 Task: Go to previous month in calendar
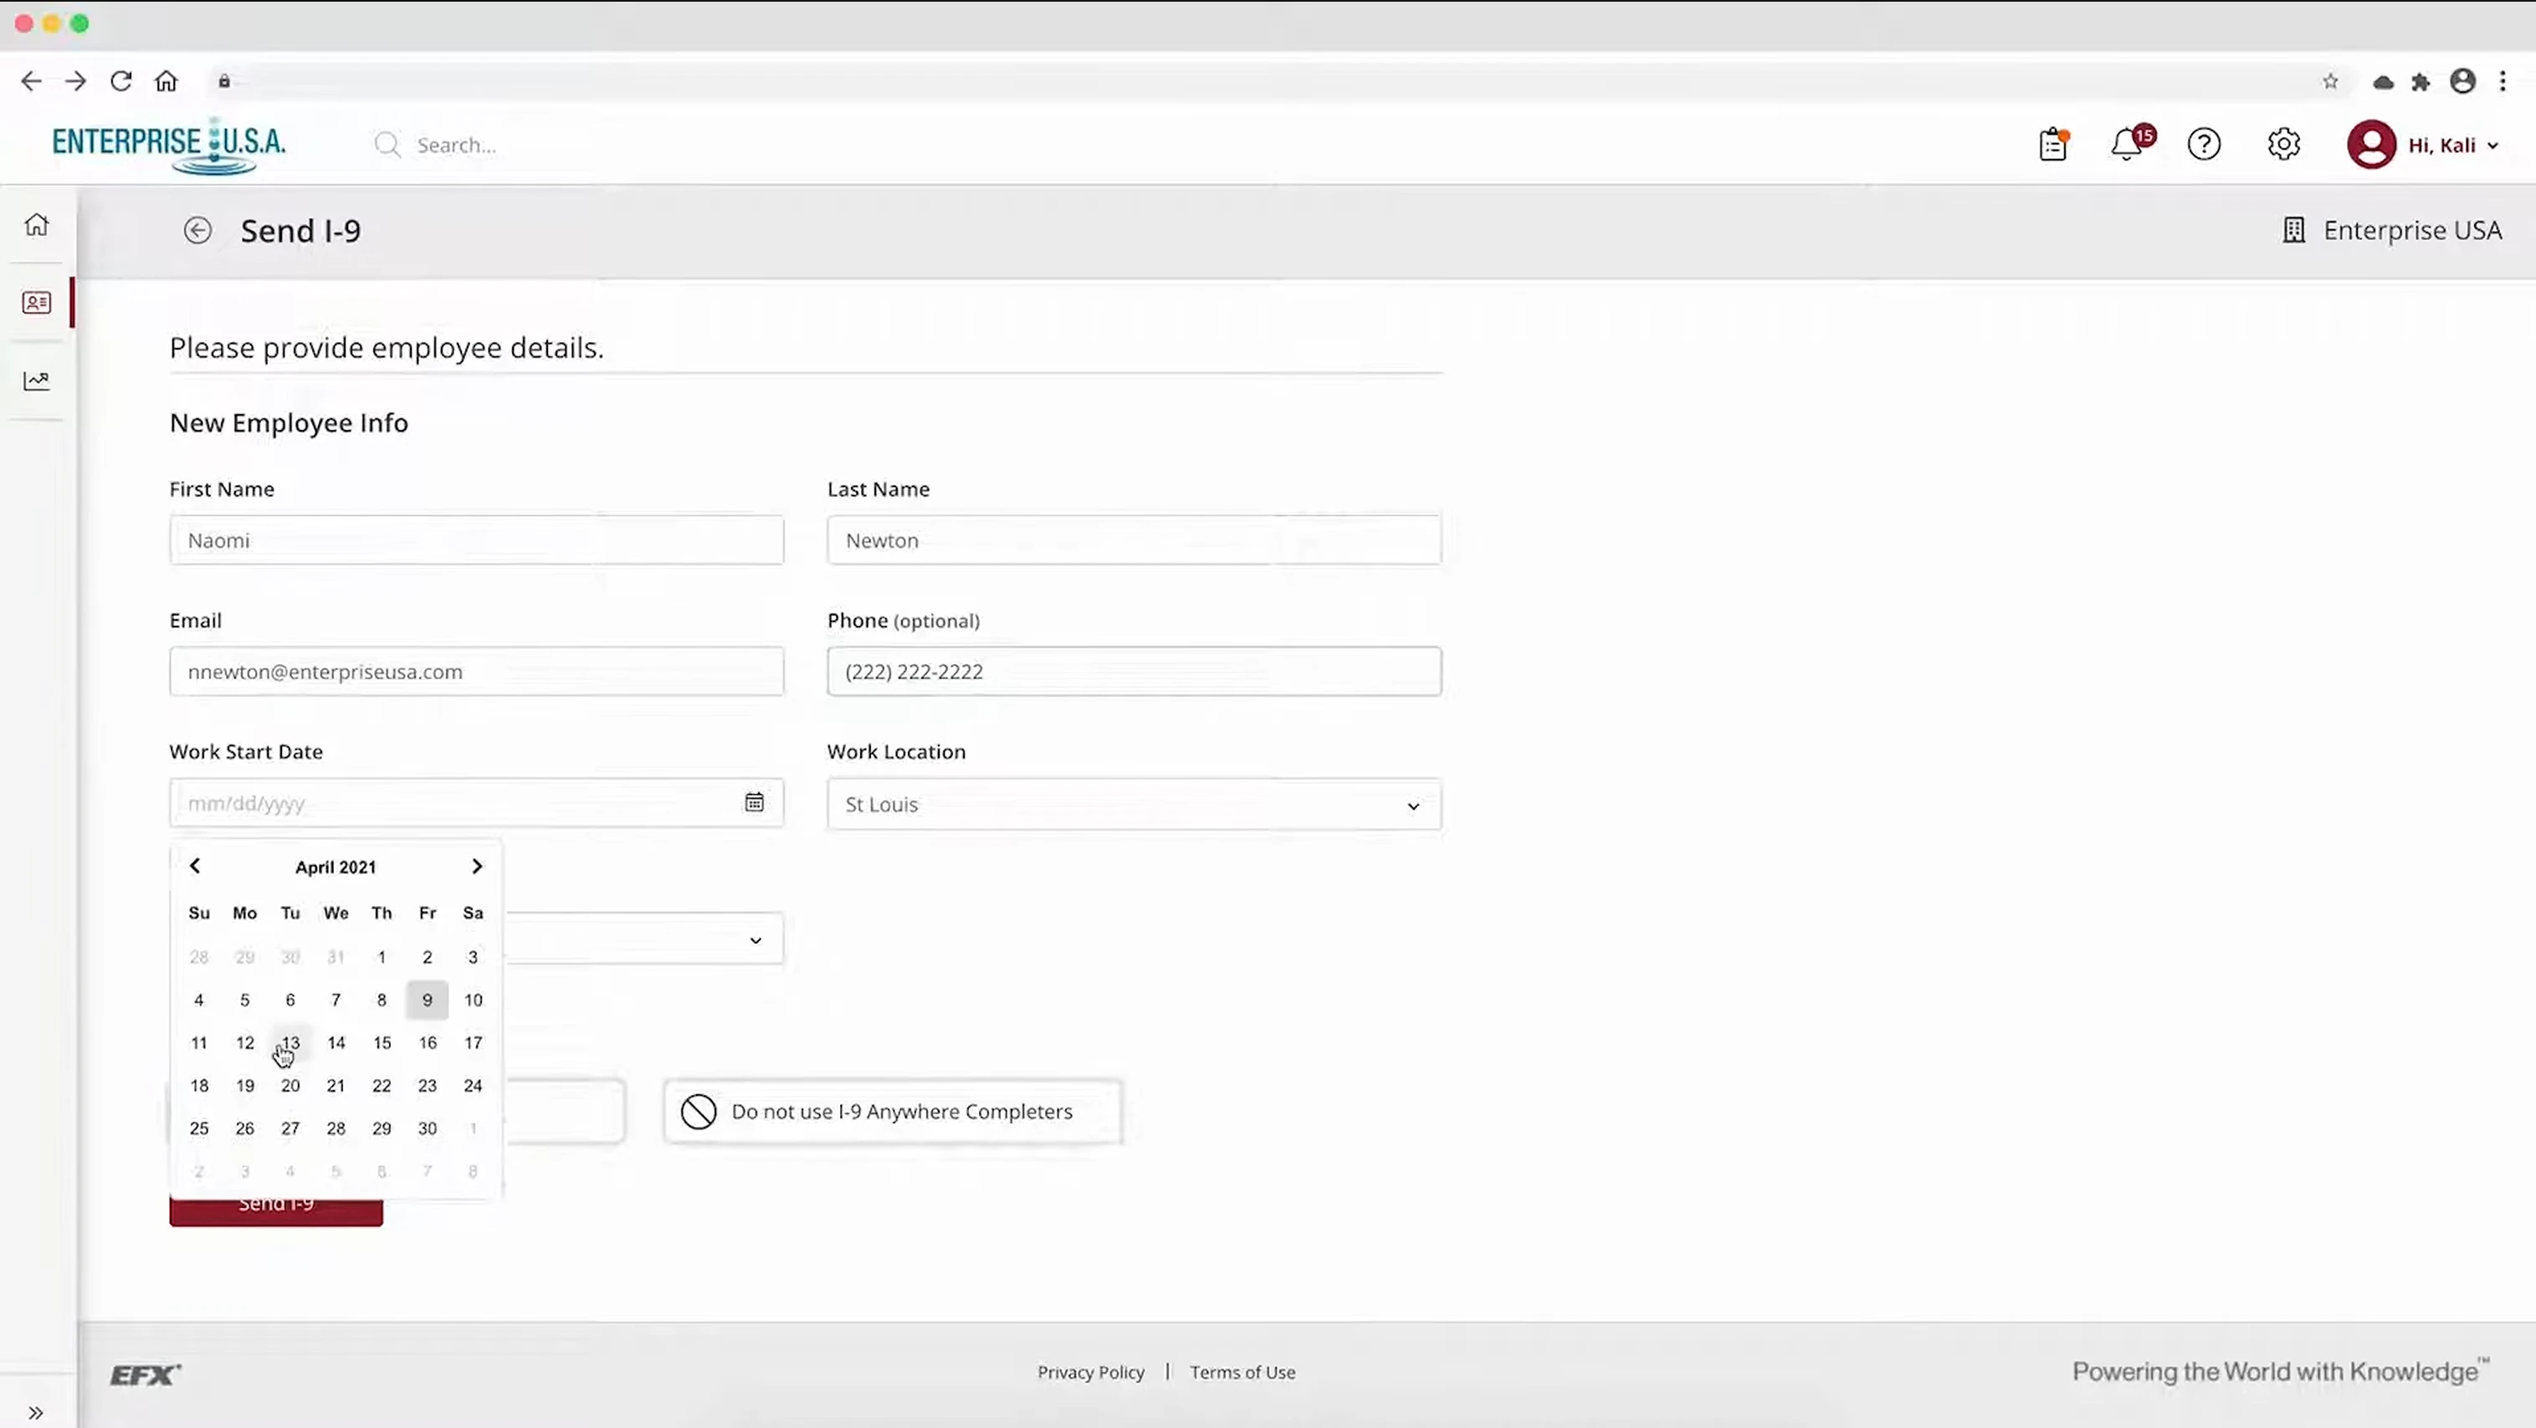point(195,866)
